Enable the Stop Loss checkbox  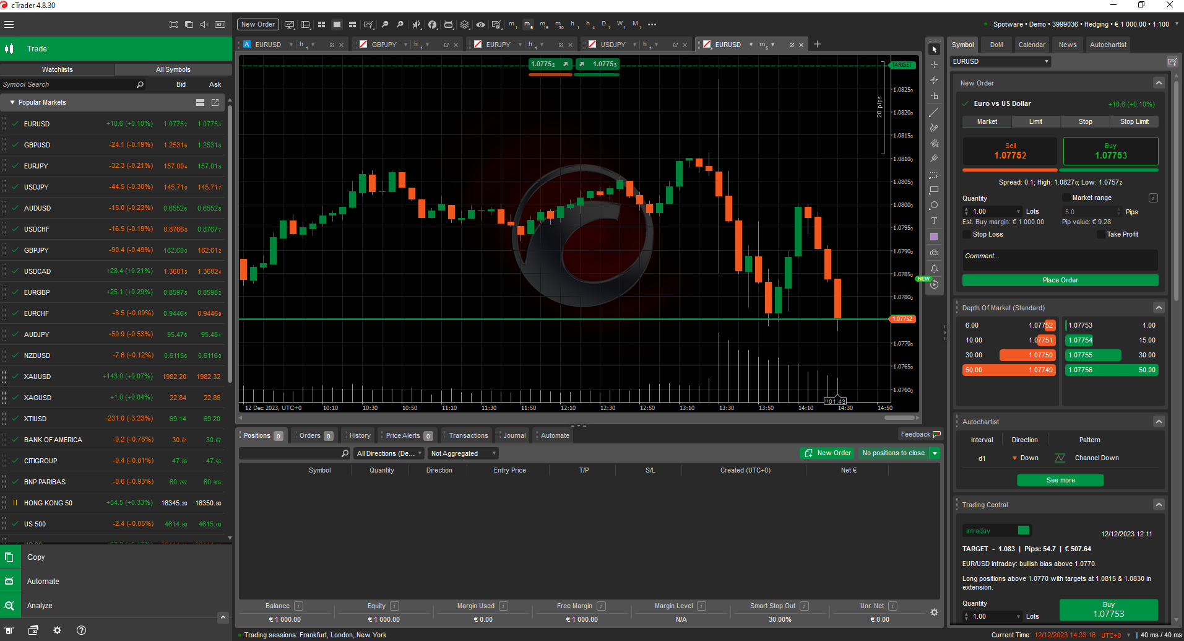point(967,234)
